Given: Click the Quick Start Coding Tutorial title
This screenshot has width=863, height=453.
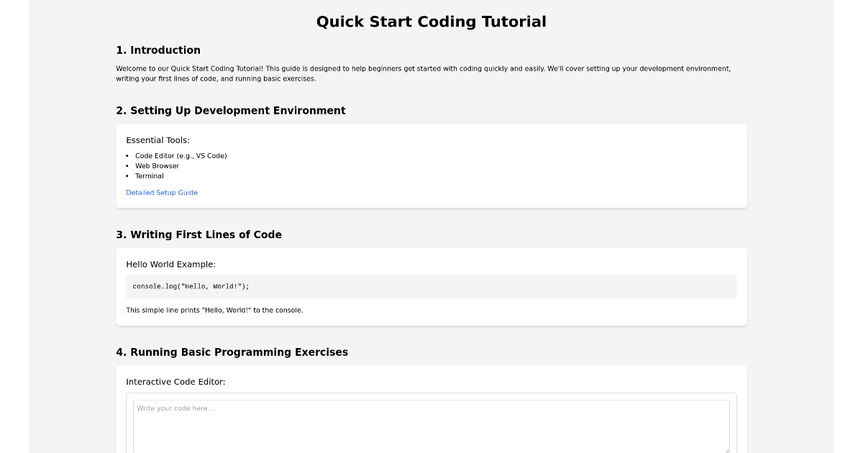Looking at the screenshot, I should 431,22.
